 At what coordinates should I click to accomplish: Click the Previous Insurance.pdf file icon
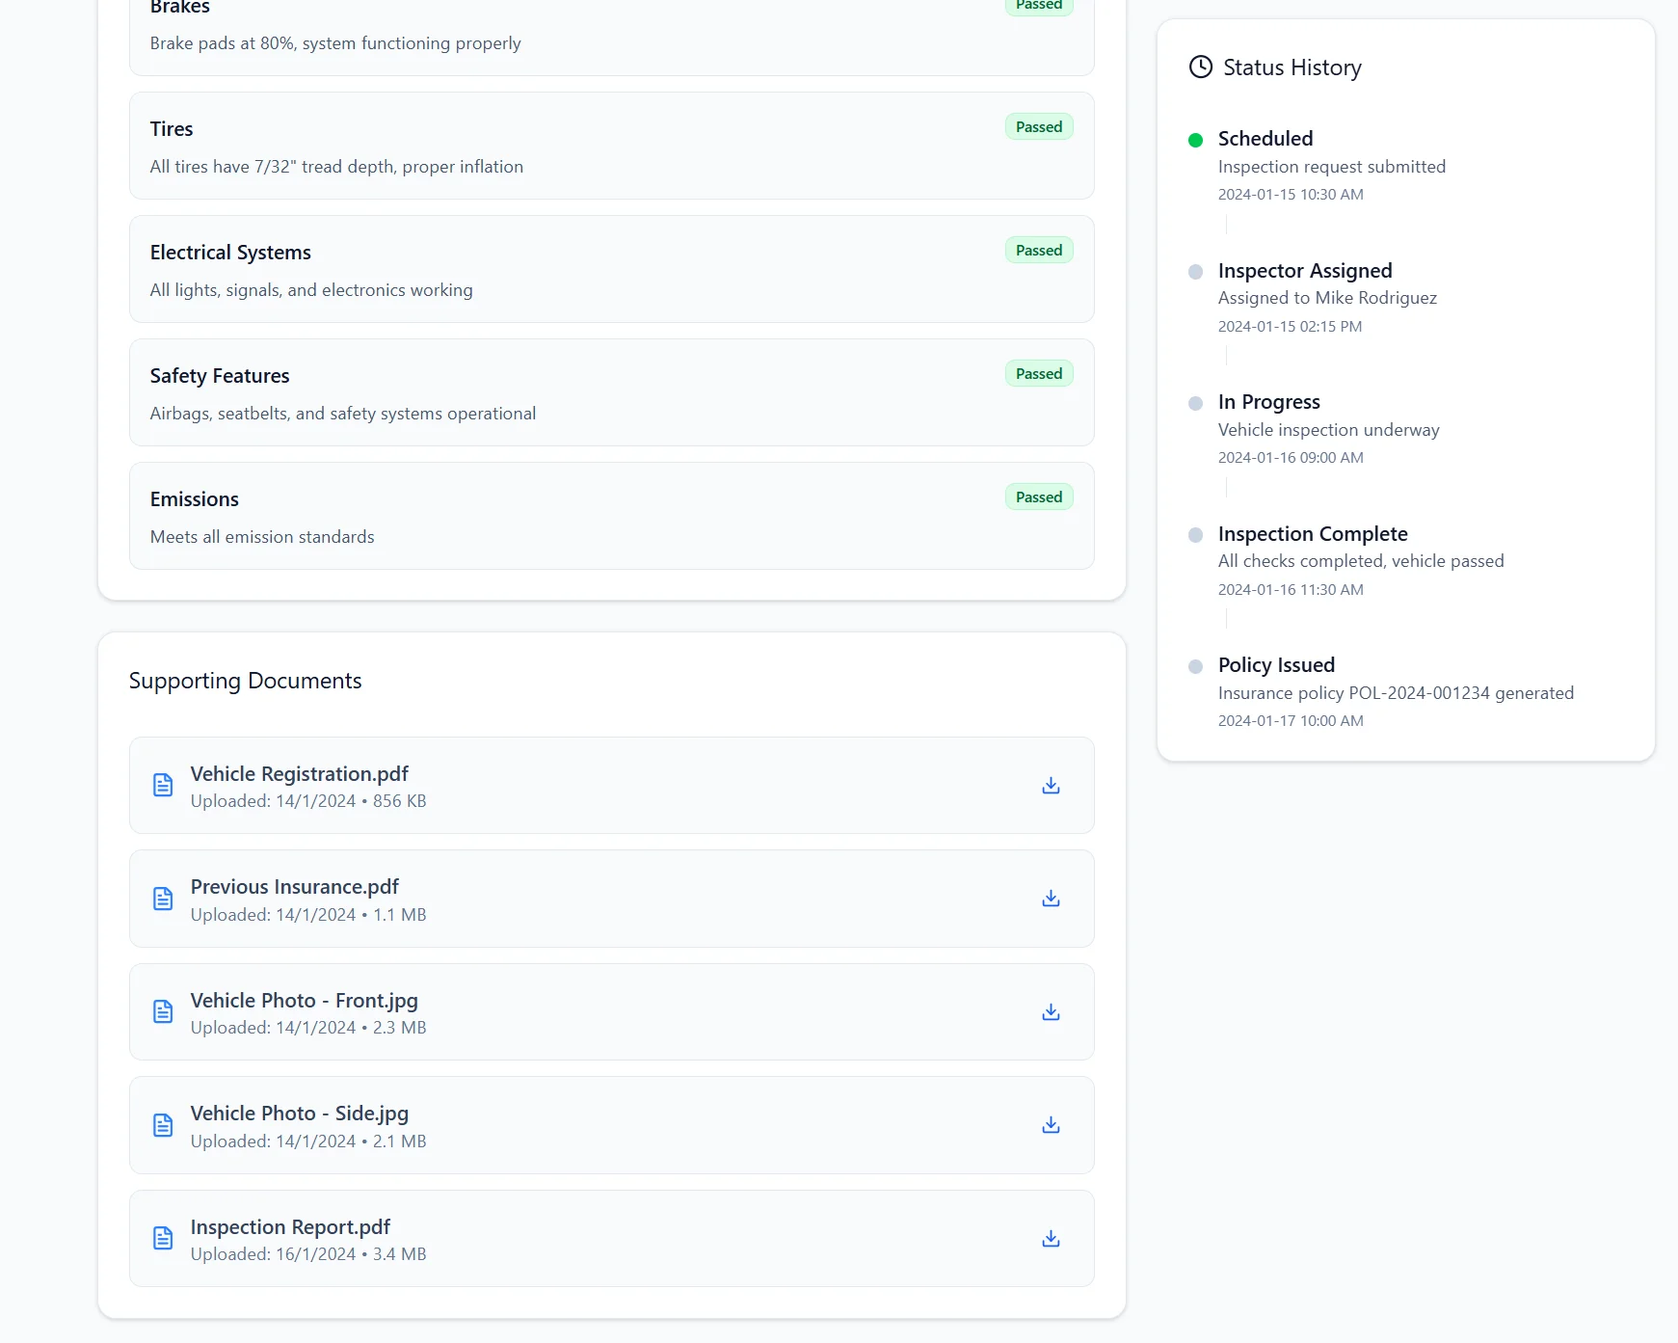coord(163,899)
